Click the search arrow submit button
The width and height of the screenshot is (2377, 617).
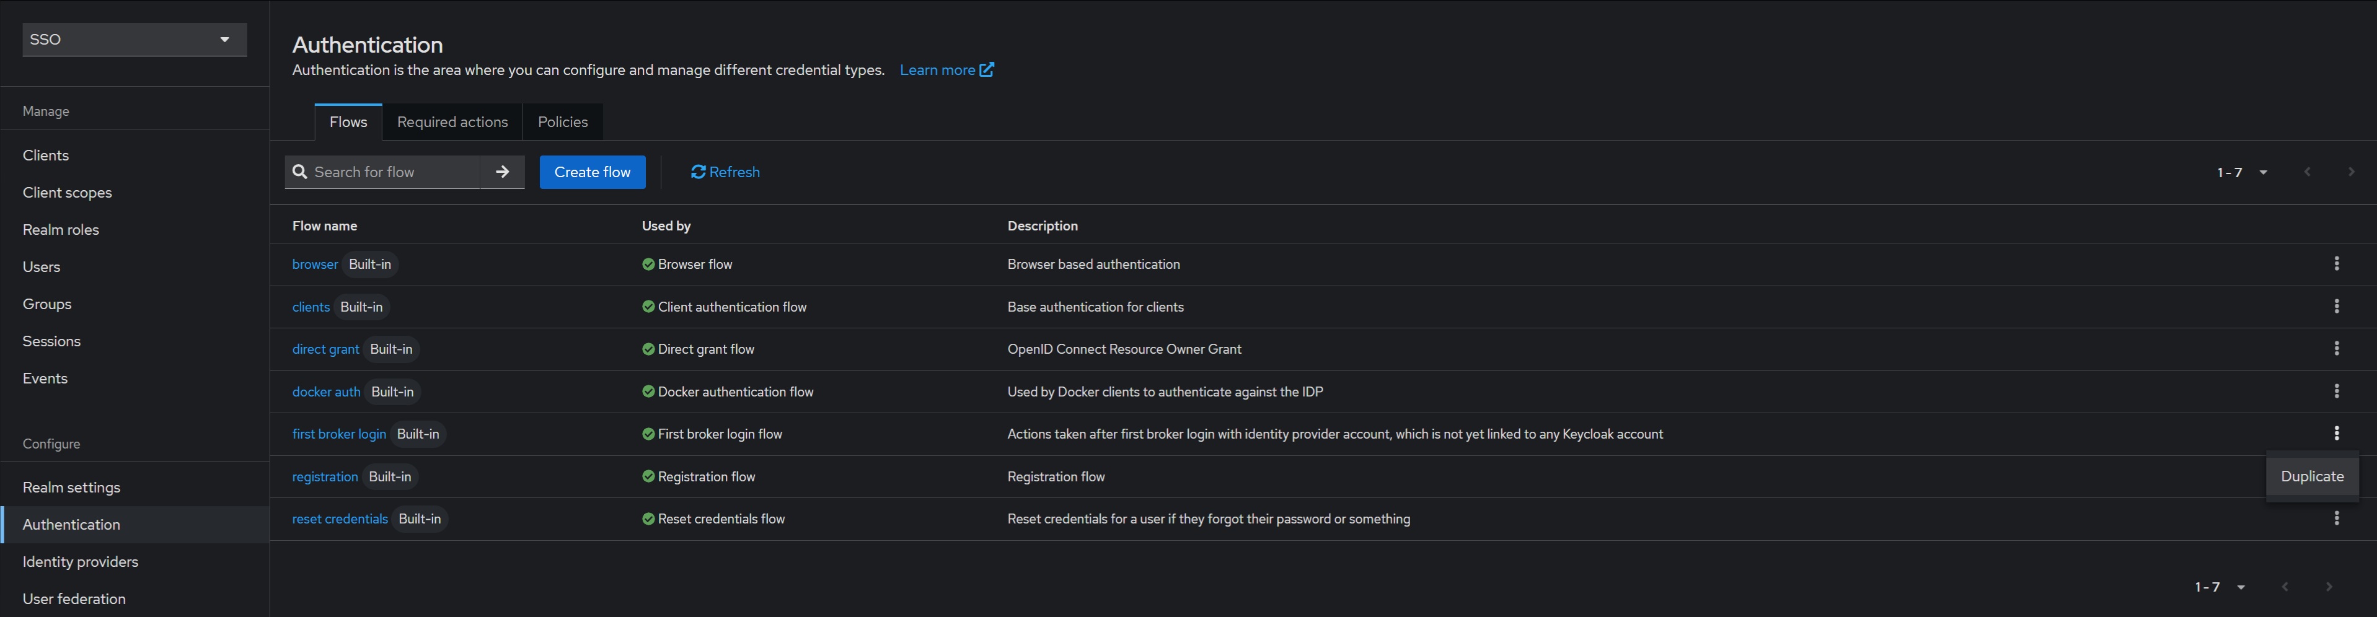pyautogui.click(x=502, y=172)
